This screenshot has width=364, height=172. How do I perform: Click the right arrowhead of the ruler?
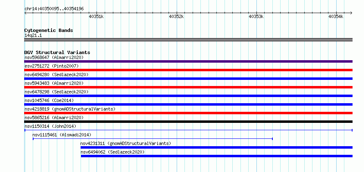coord(351,13)
